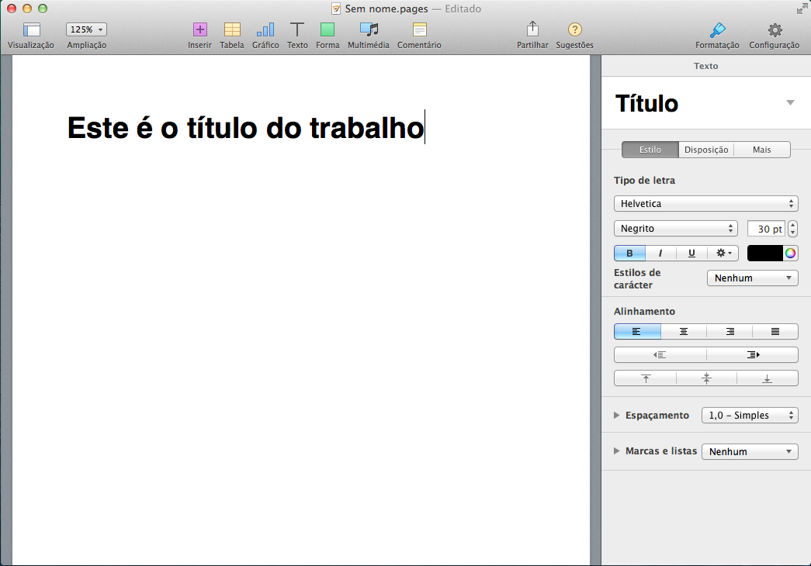Expand the Marcas e listas section triangle
The image size is (811, 566).
pyautogui.click(x=616, y=450)
